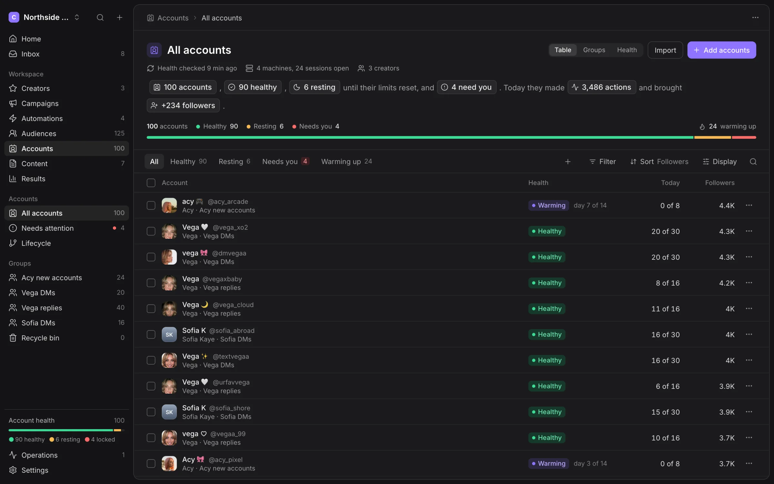Switch to the Needs you tab
The image size is (774, 484).
tap(286, 161)
